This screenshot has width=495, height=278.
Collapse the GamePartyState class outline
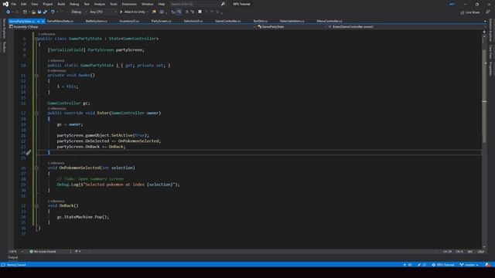pyautogui.click(x=36, y=39)
